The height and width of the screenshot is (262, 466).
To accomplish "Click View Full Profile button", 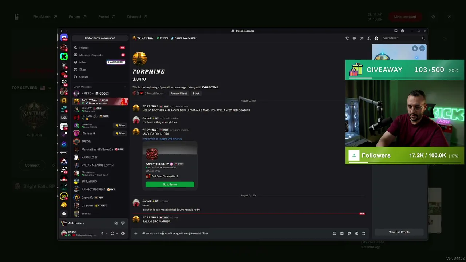I will 399,232.
